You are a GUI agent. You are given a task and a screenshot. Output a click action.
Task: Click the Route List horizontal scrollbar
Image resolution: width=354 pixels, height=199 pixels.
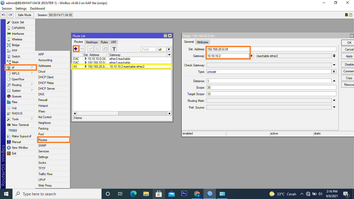pos(122,113)
